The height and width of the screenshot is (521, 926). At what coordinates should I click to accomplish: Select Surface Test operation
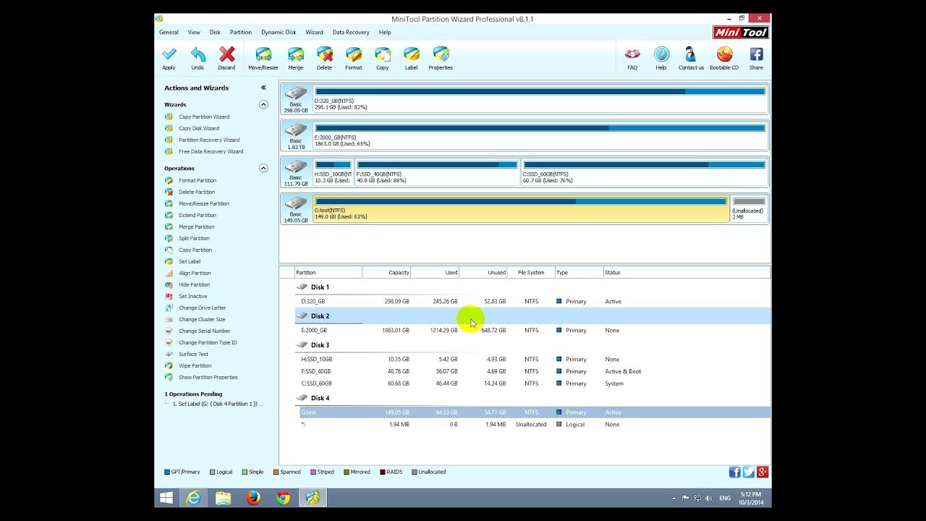point(193,354)
